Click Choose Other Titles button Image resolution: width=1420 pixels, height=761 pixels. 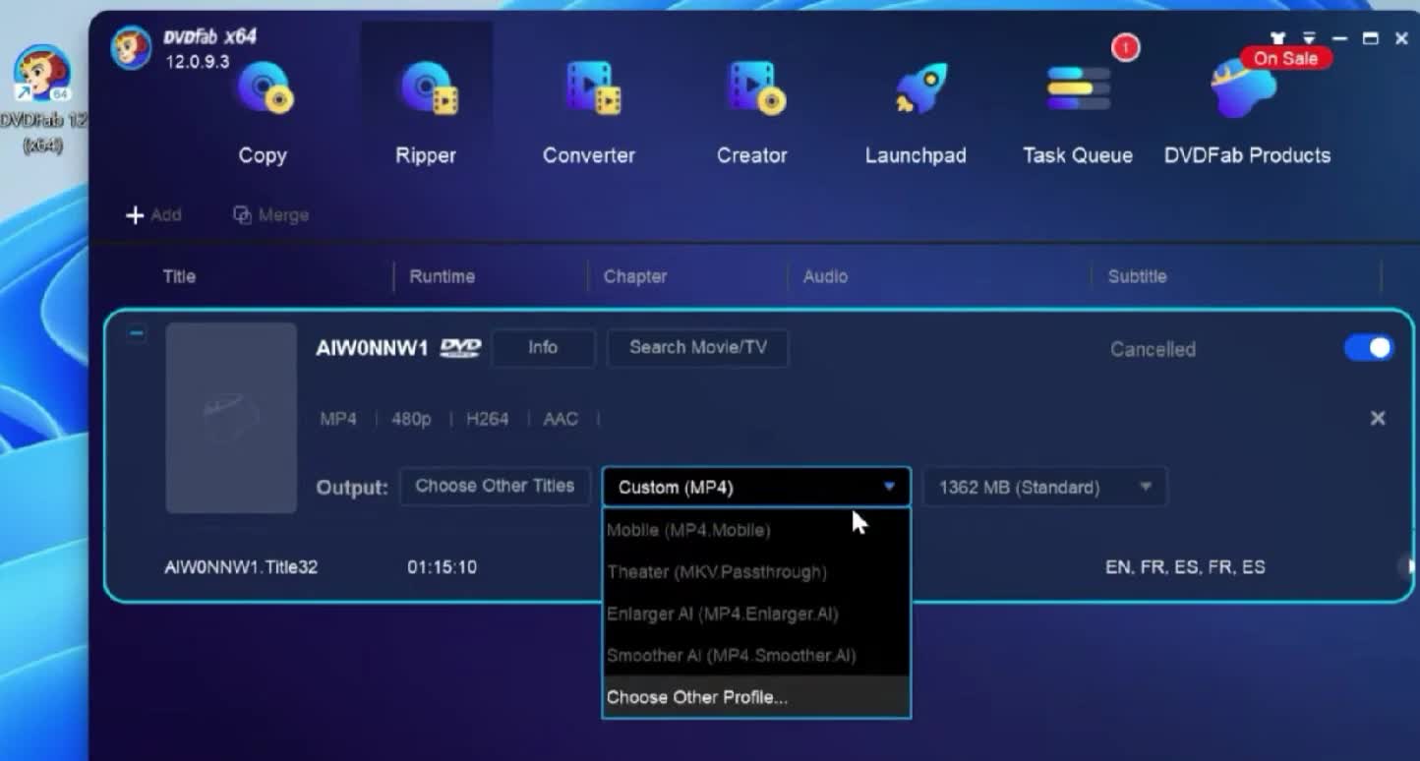click(495, 487)
